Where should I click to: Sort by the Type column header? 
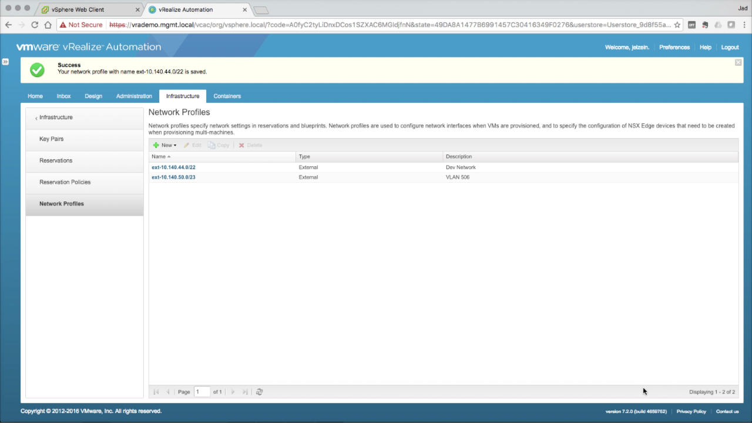pos(370,156)
